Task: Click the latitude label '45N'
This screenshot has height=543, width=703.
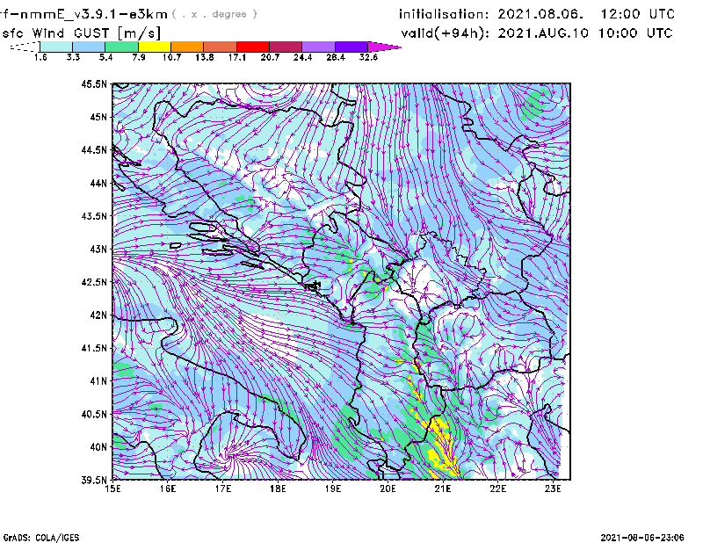Action: tap(98, 117)
